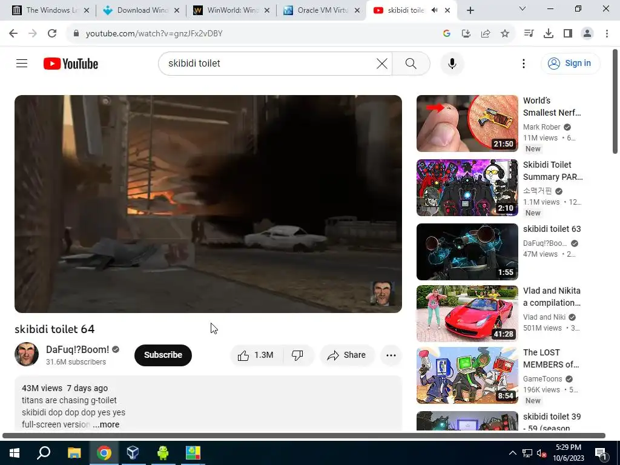Start voice search with the microphone

(x=452, y=63)
